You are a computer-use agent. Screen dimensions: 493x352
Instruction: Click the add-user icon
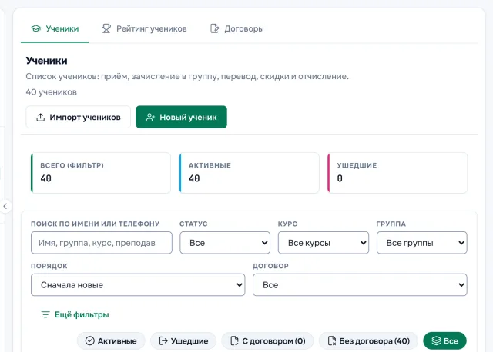(x=150, y=118)
